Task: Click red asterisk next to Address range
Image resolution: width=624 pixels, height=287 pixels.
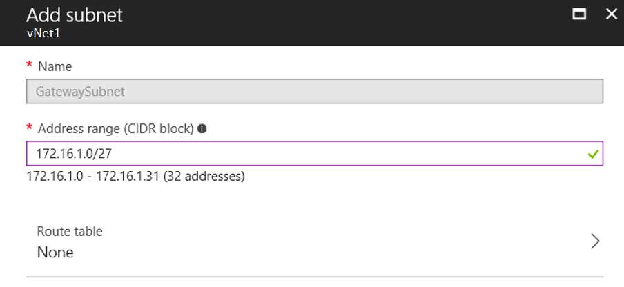Action: tap(29, 128)
